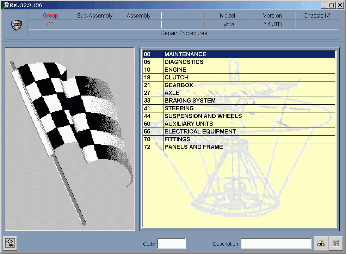Click the Chassis N° header cell
The height and width of the screenshot is (254, 346).
coord(317,15)
